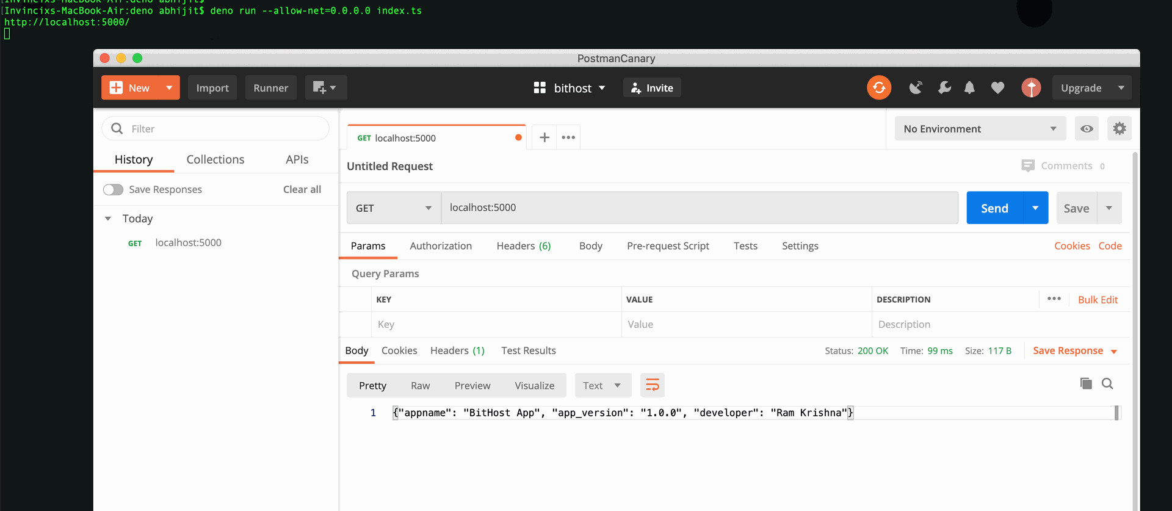1172x511 pixels.
Task: Open the bithost workspace switcher
Action: tap(569, 88)
